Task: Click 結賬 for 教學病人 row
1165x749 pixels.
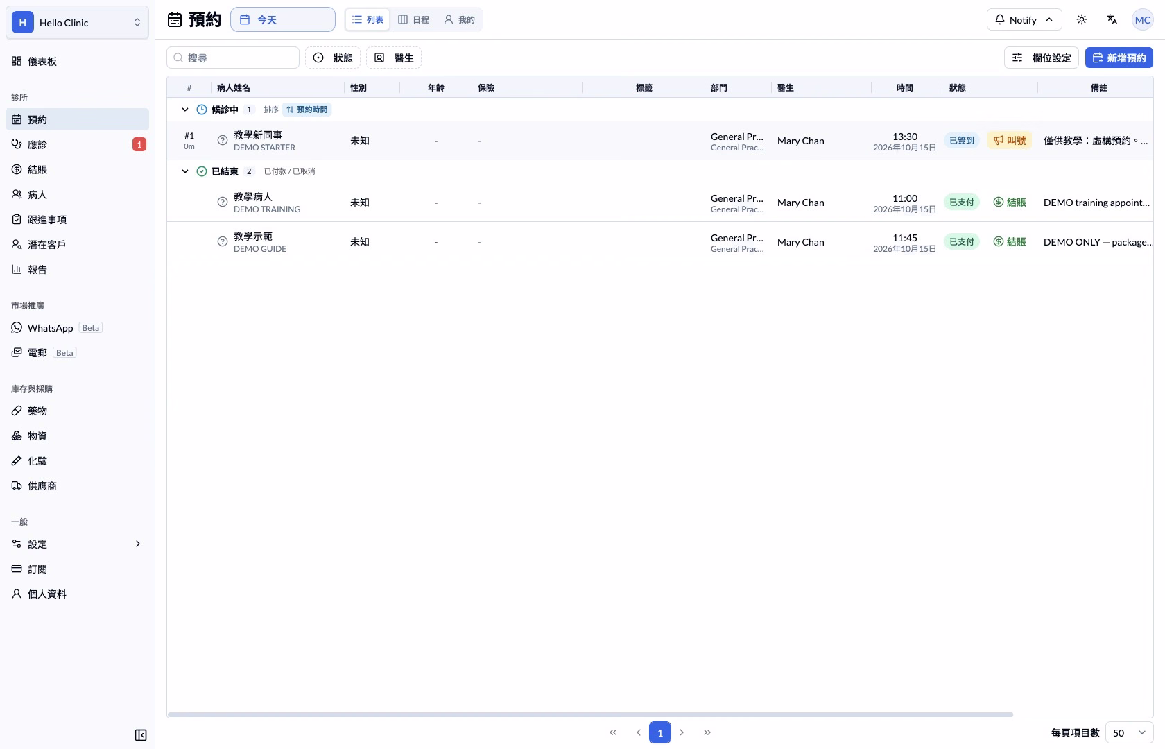Action: click(1010, 203)
